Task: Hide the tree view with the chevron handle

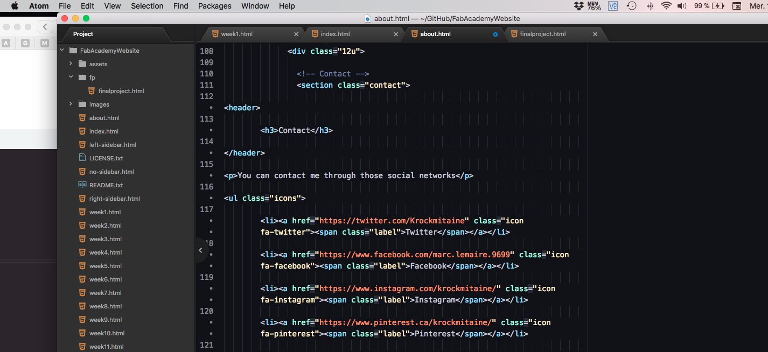Action: [200, 250]
